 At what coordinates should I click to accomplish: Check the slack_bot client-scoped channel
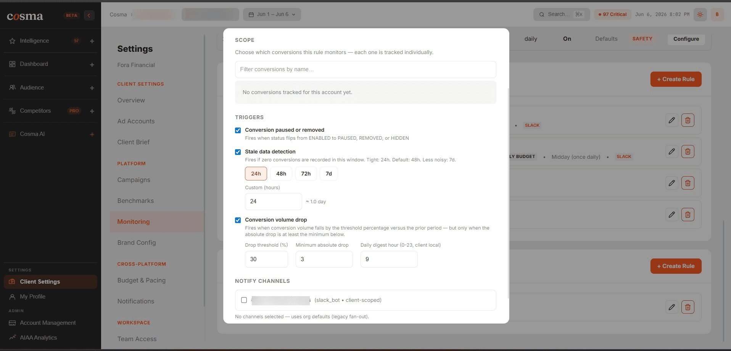(244, 300)
